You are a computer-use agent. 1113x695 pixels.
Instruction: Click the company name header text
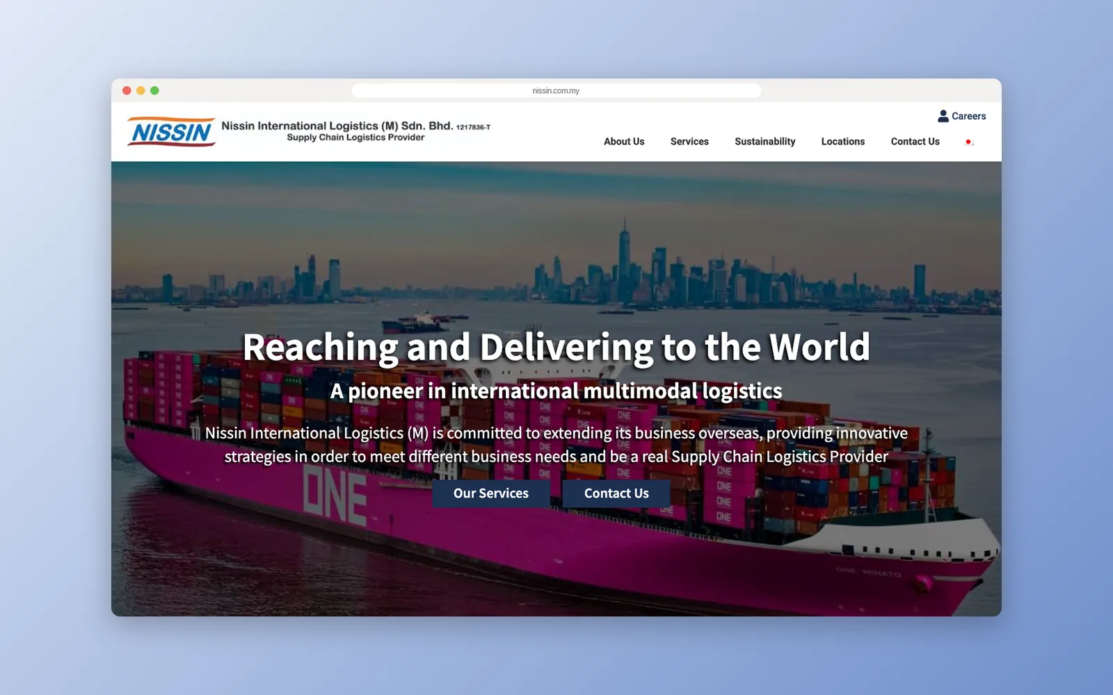[355, 126]
